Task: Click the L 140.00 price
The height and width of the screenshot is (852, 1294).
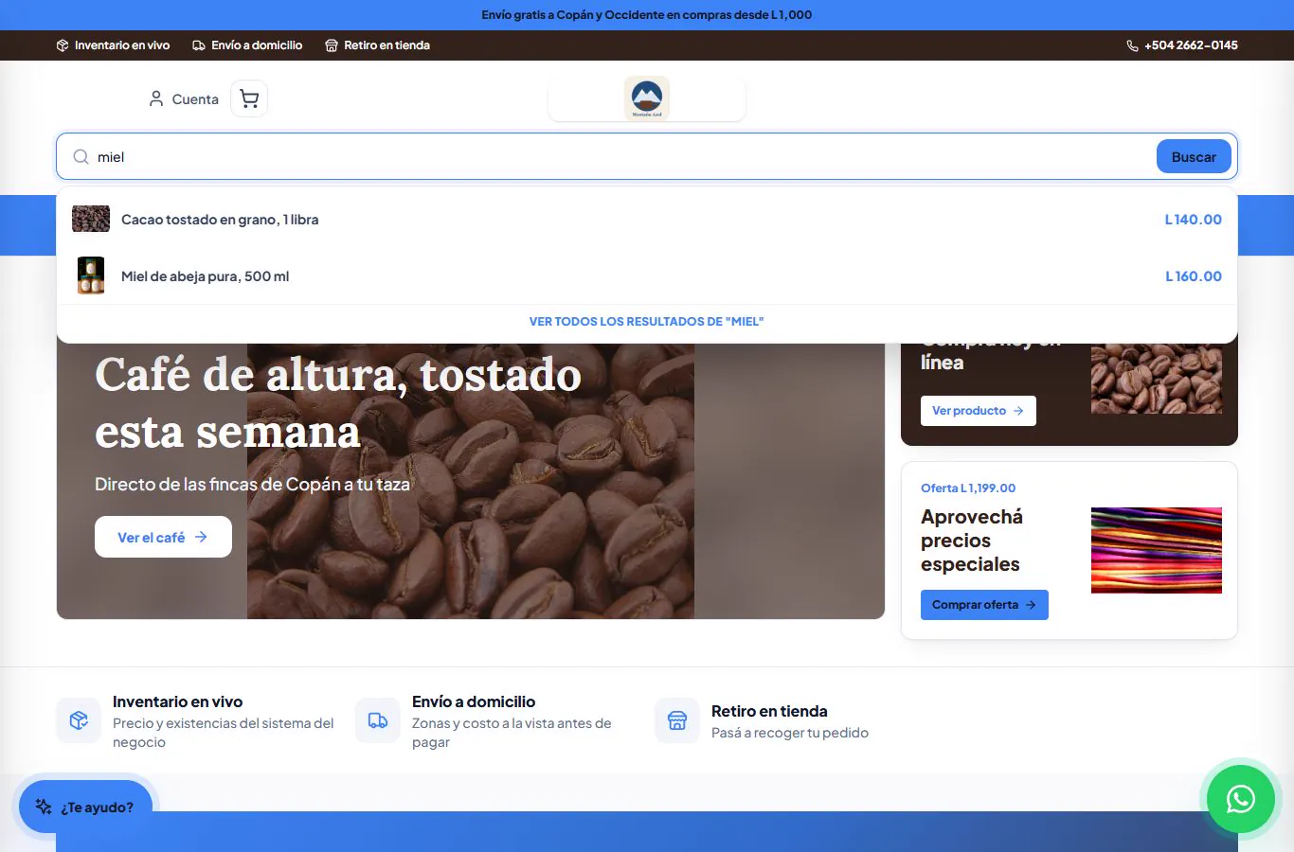Action: (1194, 220)
